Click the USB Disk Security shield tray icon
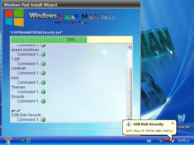 tap(172, 140)
